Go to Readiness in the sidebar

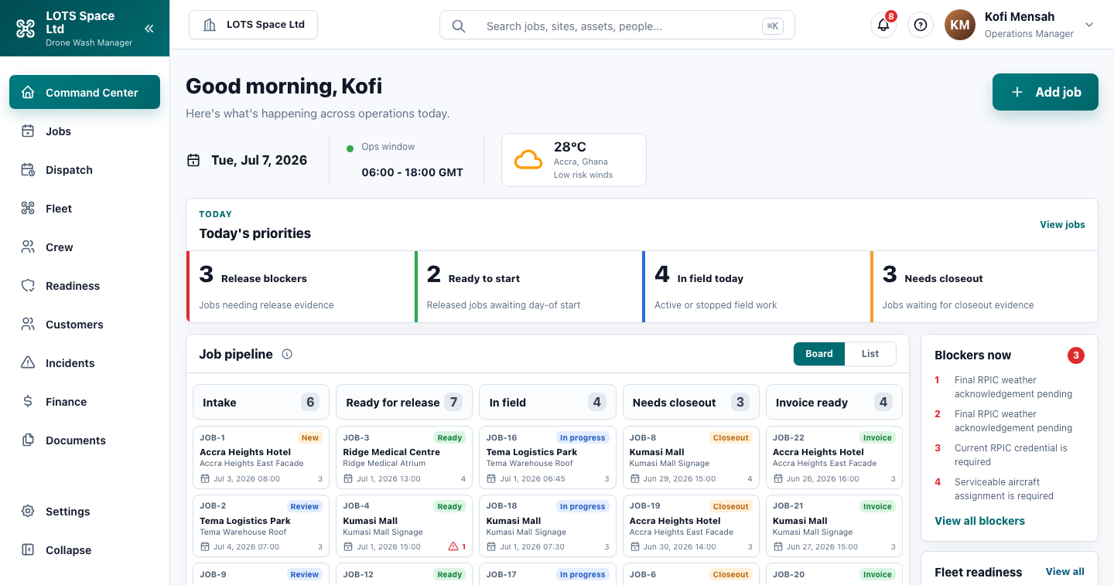[x=84, y=286]
